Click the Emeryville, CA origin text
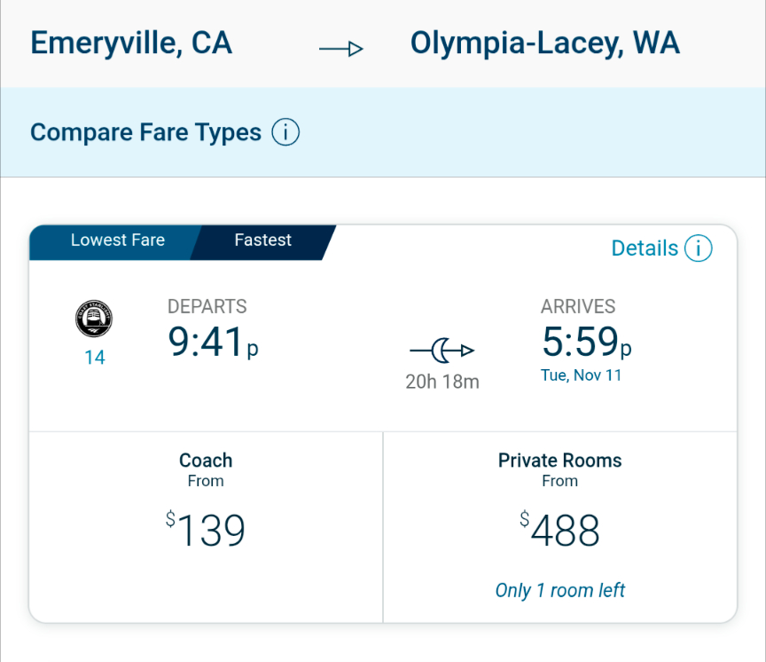This screenshot has width=766, height=662. [131, 43]
